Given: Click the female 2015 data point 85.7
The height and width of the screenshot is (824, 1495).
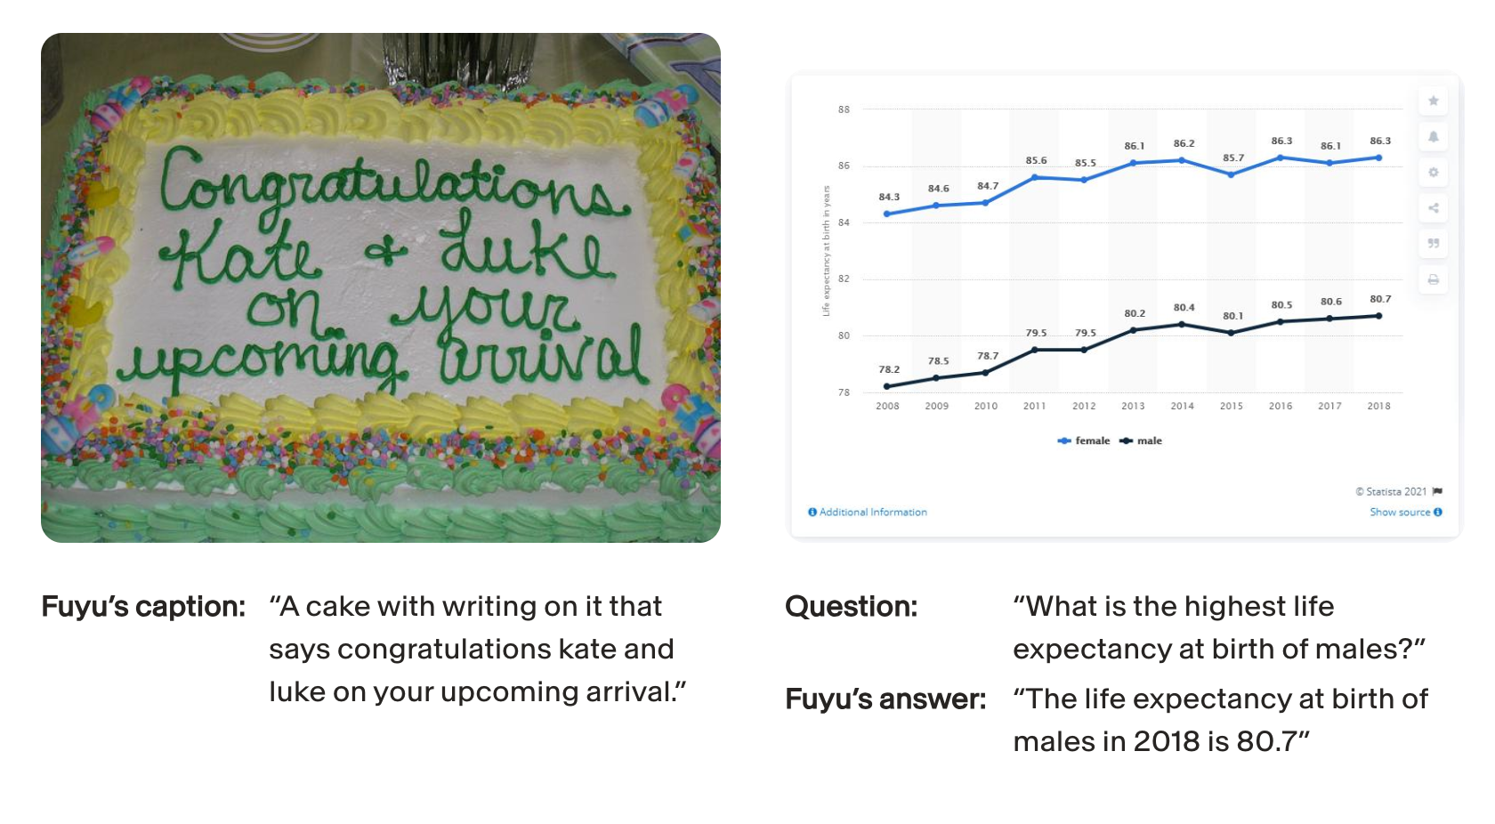Looking at the screenshot, I should [x=1231, y=174].
